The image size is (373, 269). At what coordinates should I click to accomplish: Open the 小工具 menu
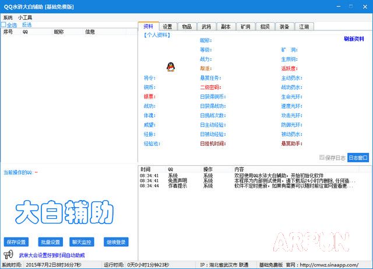(x=24, y=18)
